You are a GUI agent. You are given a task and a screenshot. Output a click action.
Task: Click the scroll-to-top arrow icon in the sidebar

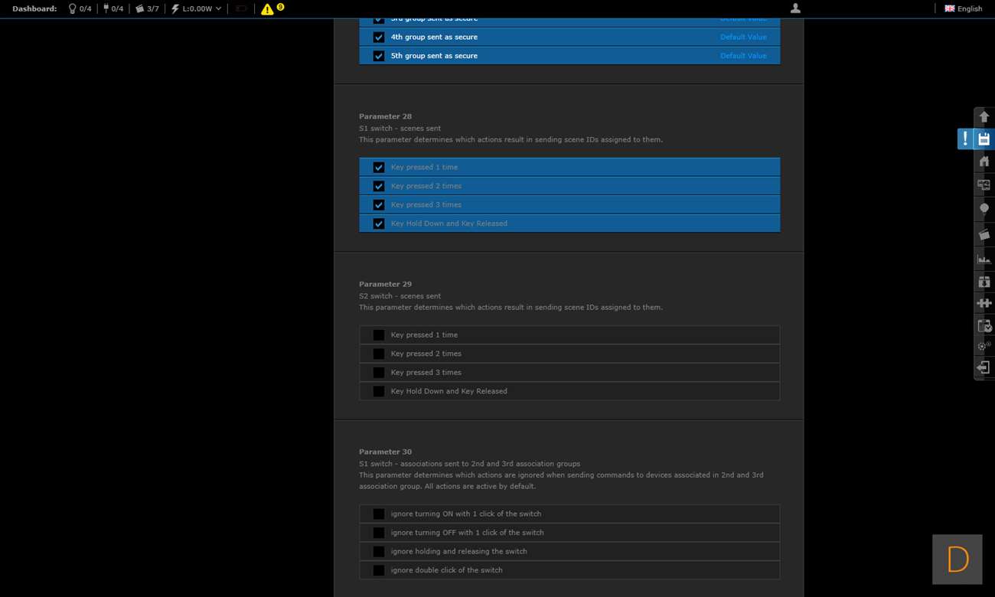click(x=984, y=116)
